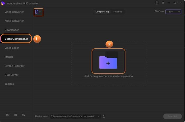Select the Compressing tab
Viewport: 185px width, 122px height.
point(102,12)
